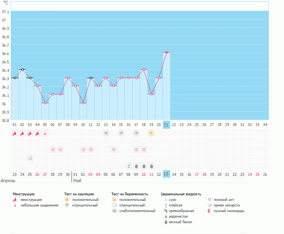Click the 'небольшие выделения' legend label
Viewport: 284px width, 234px height.
40,205
